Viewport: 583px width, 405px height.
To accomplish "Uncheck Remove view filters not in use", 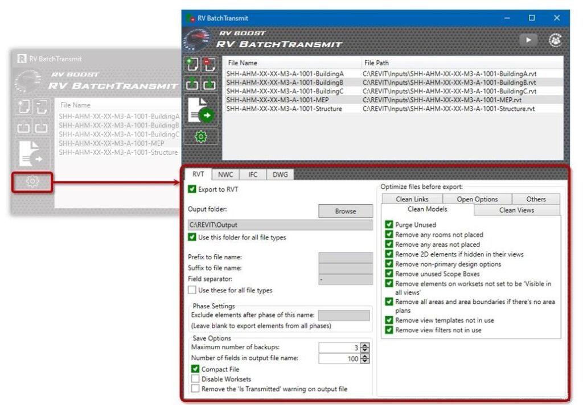I will (x=389, y=330).
